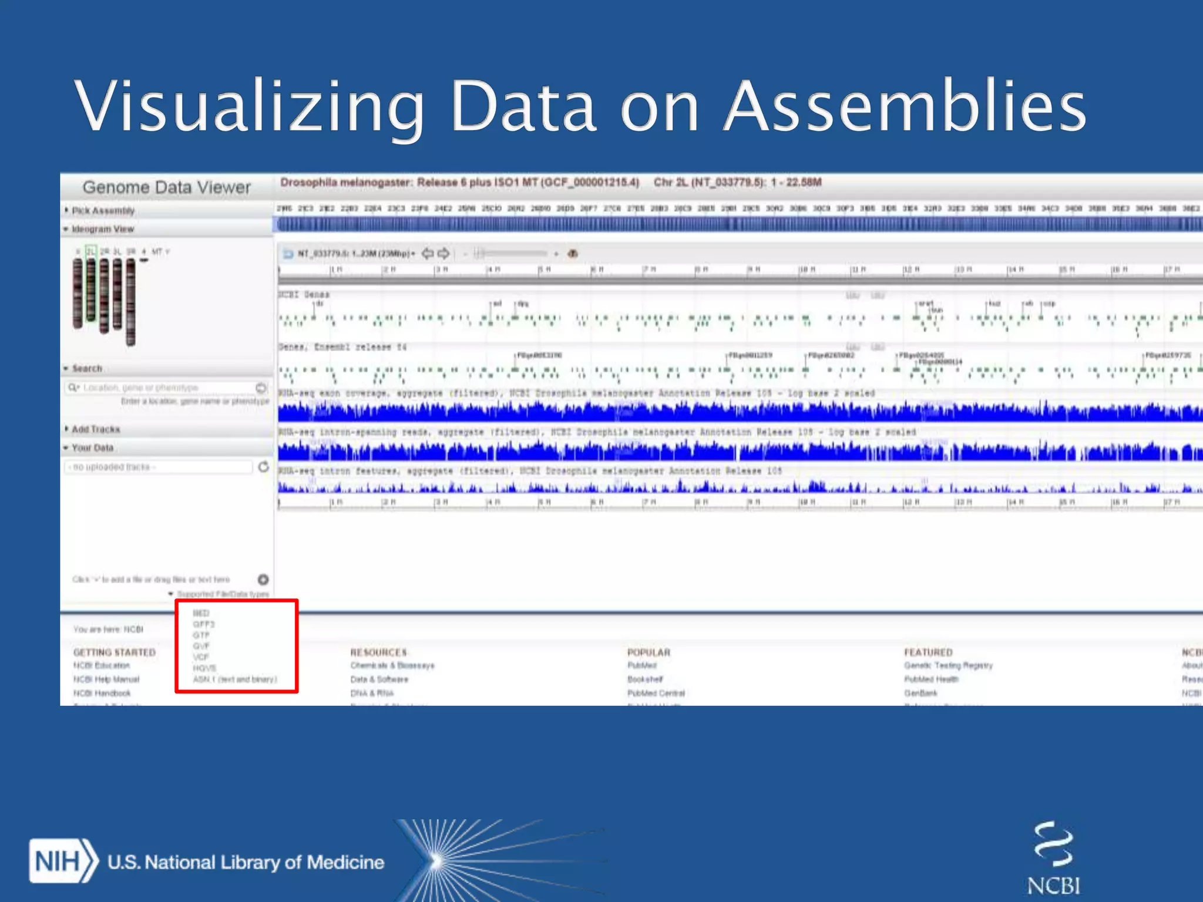Image resolution: width=1203 pixels, height=902 pixels.
Task: Open the NT_033779.5 region dropdown
Action: pos(356,254)
